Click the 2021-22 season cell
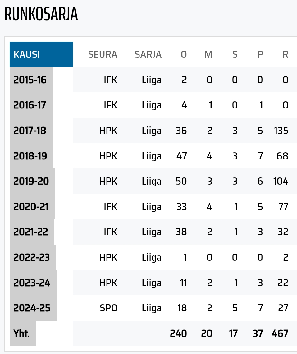 [31, 232]
